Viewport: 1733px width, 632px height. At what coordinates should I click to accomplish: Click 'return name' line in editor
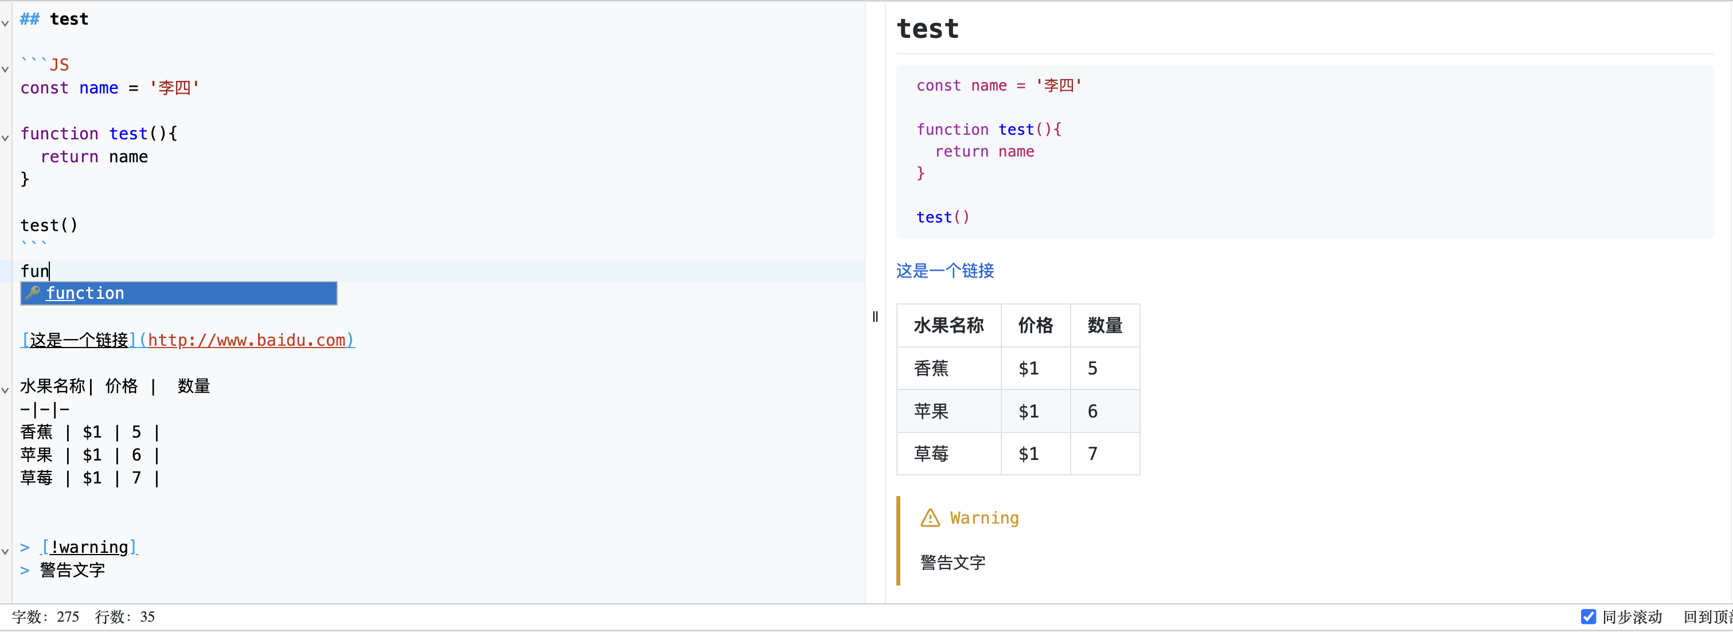click(x=94, y=157)
